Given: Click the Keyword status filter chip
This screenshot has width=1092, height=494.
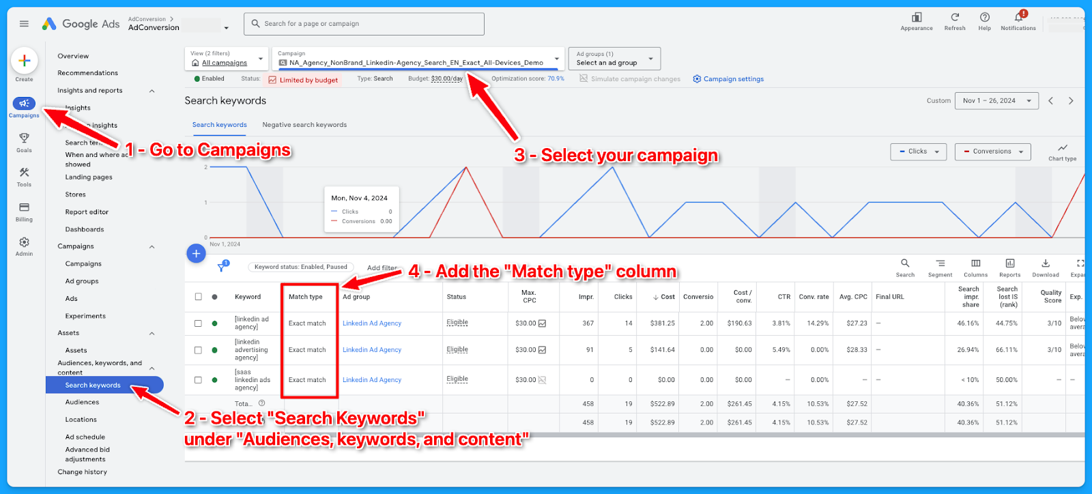Looking at the screenshot, I should [x=300, y=267].
